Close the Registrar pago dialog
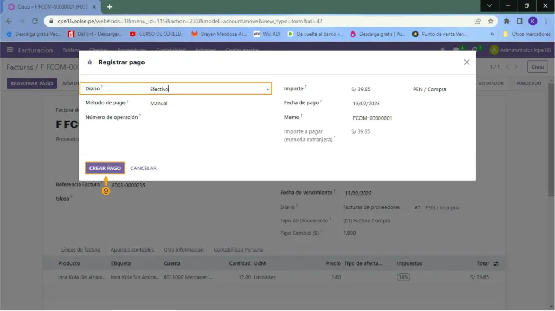The image size is (555, 311). 467,62
